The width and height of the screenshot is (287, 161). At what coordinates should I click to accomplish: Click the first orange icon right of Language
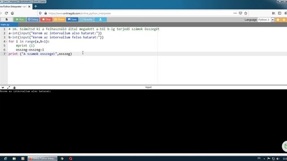coord(278,20)
